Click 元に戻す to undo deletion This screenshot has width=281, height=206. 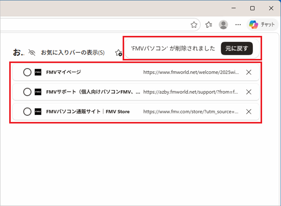pos(237,48)
